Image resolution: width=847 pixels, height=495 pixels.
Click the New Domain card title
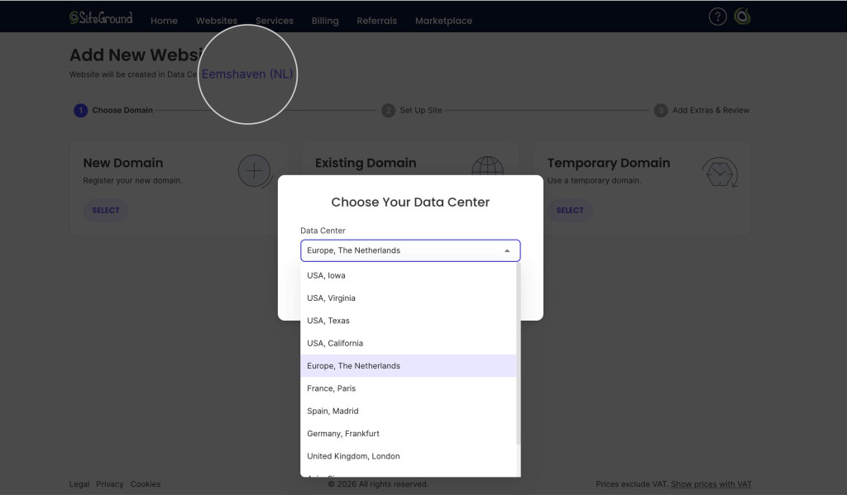[x=123, y=163]
